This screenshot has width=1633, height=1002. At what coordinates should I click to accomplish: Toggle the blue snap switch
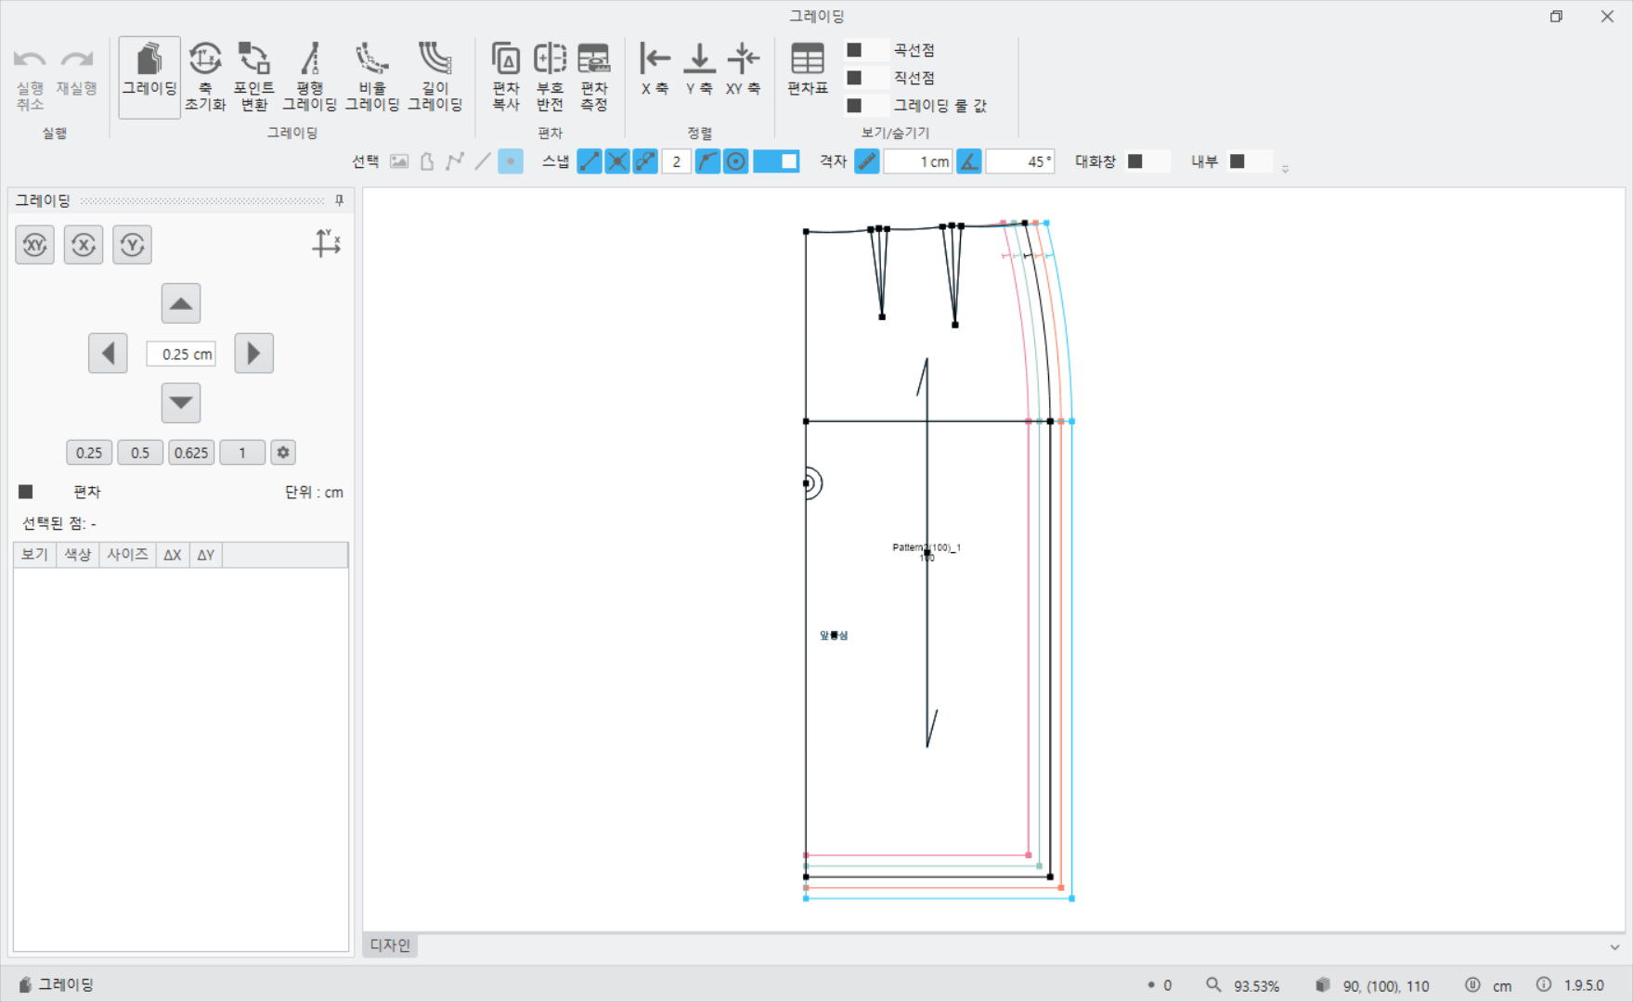click(x=776, y=161)
